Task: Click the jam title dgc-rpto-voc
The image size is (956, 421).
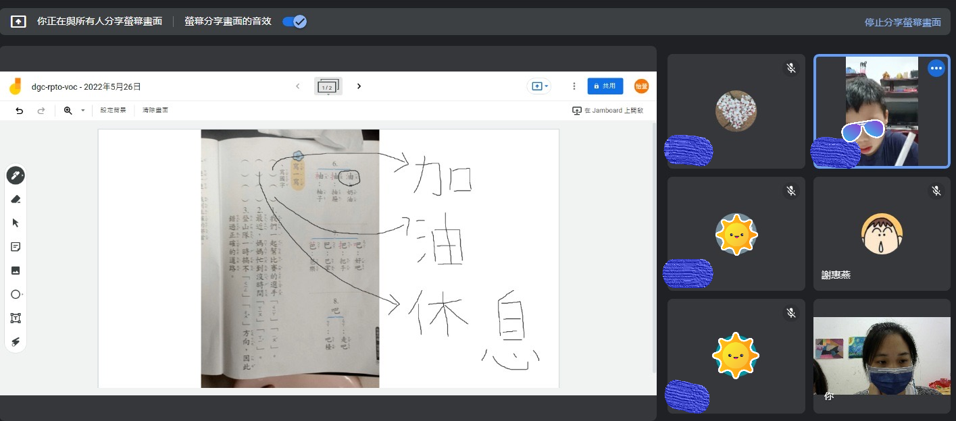Action: pos(86,86)
